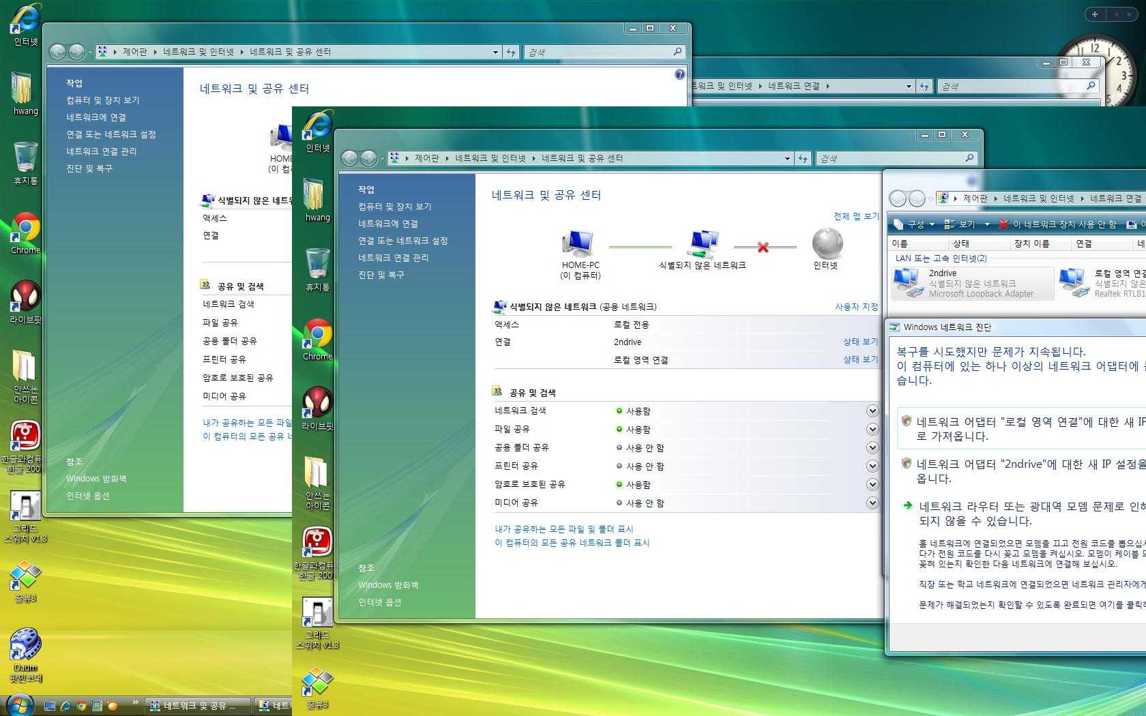The height and width of the screenshot is (716, 1146).
Task: Click 내가 공유하는 모든 파일 및 폴더 표시 in front window
Action: pyautogui.click(x=564, y=529)
